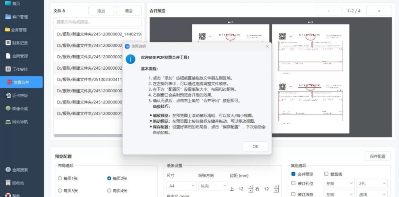
Task: Go to previous preview page with < button
Action: [329, 11]
